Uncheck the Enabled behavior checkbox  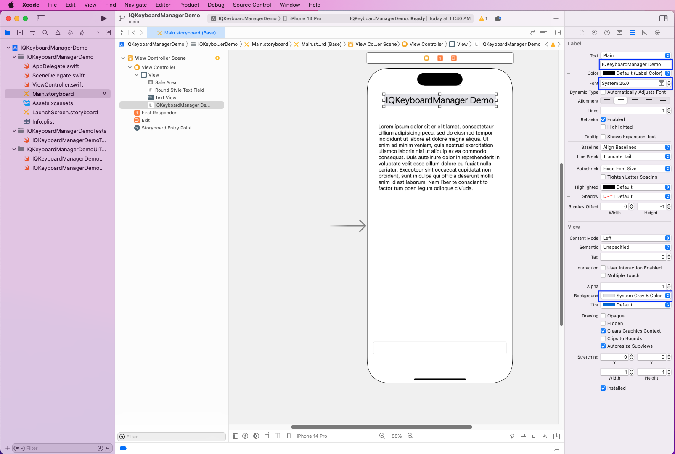(603, 119)
